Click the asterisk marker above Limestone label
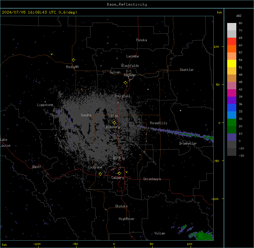Screen dimensions: 254x248 [45, 102]
